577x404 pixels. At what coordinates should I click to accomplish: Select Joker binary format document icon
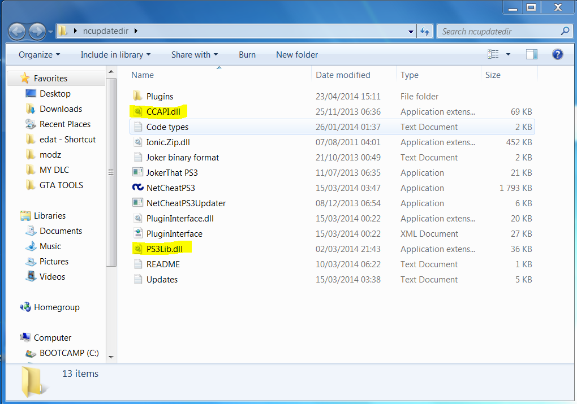137,157
